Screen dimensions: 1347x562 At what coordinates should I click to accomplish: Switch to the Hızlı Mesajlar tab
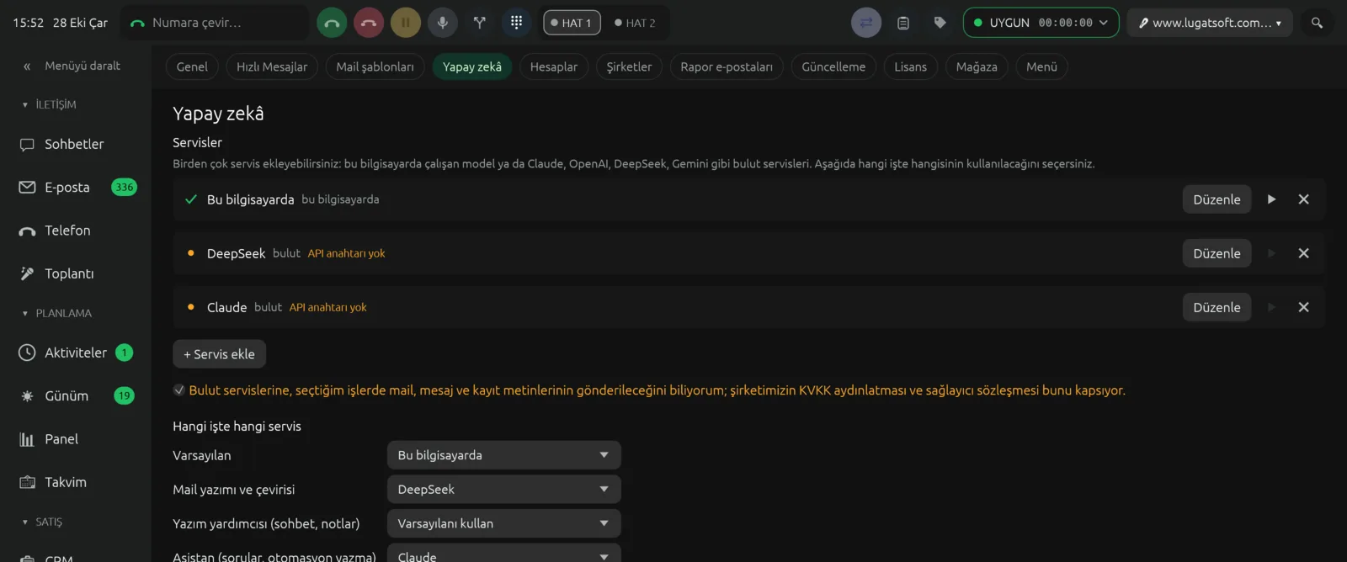point(272,66)
